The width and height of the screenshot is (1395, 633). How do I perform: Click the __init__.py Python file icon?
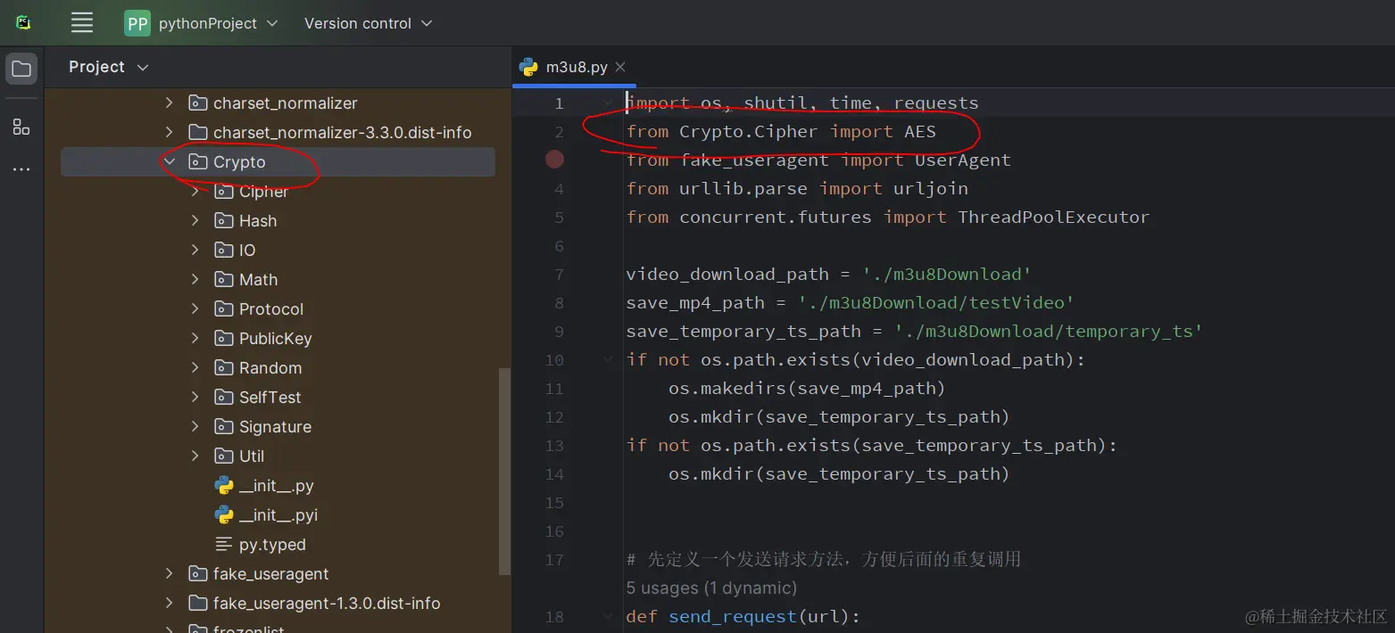(224, 486)
